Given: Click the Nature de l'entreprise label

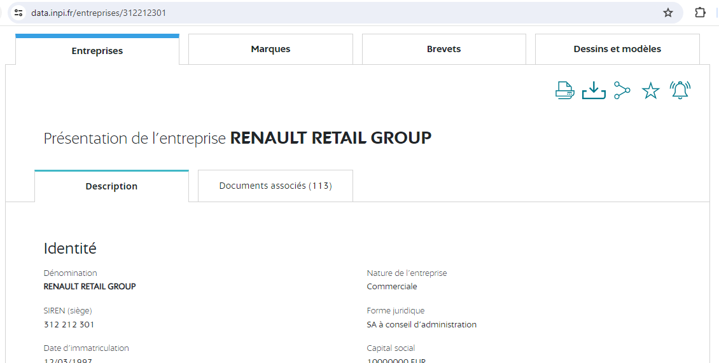Looking at the screenshot, I should (407, 273).
